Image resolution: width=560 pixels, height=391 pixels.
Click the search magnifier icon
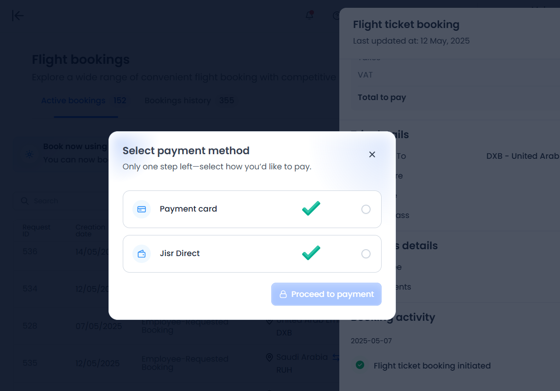(24, 201)
